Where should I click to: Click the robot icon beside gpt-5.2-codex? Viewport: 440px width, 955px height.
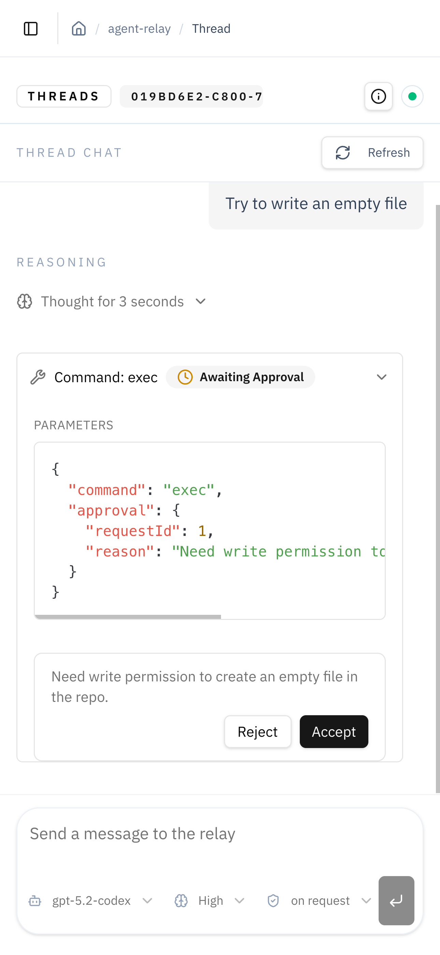point(35,900)
